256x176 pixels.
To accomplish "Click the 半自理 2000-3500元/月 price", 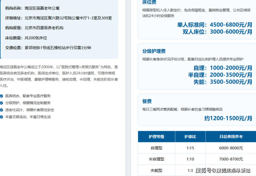I will [220, 75].
